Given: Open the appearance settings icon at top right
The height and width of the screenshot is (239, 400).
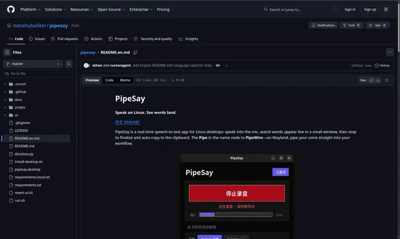Looking at the screenshot, I should tap(386, 9).
